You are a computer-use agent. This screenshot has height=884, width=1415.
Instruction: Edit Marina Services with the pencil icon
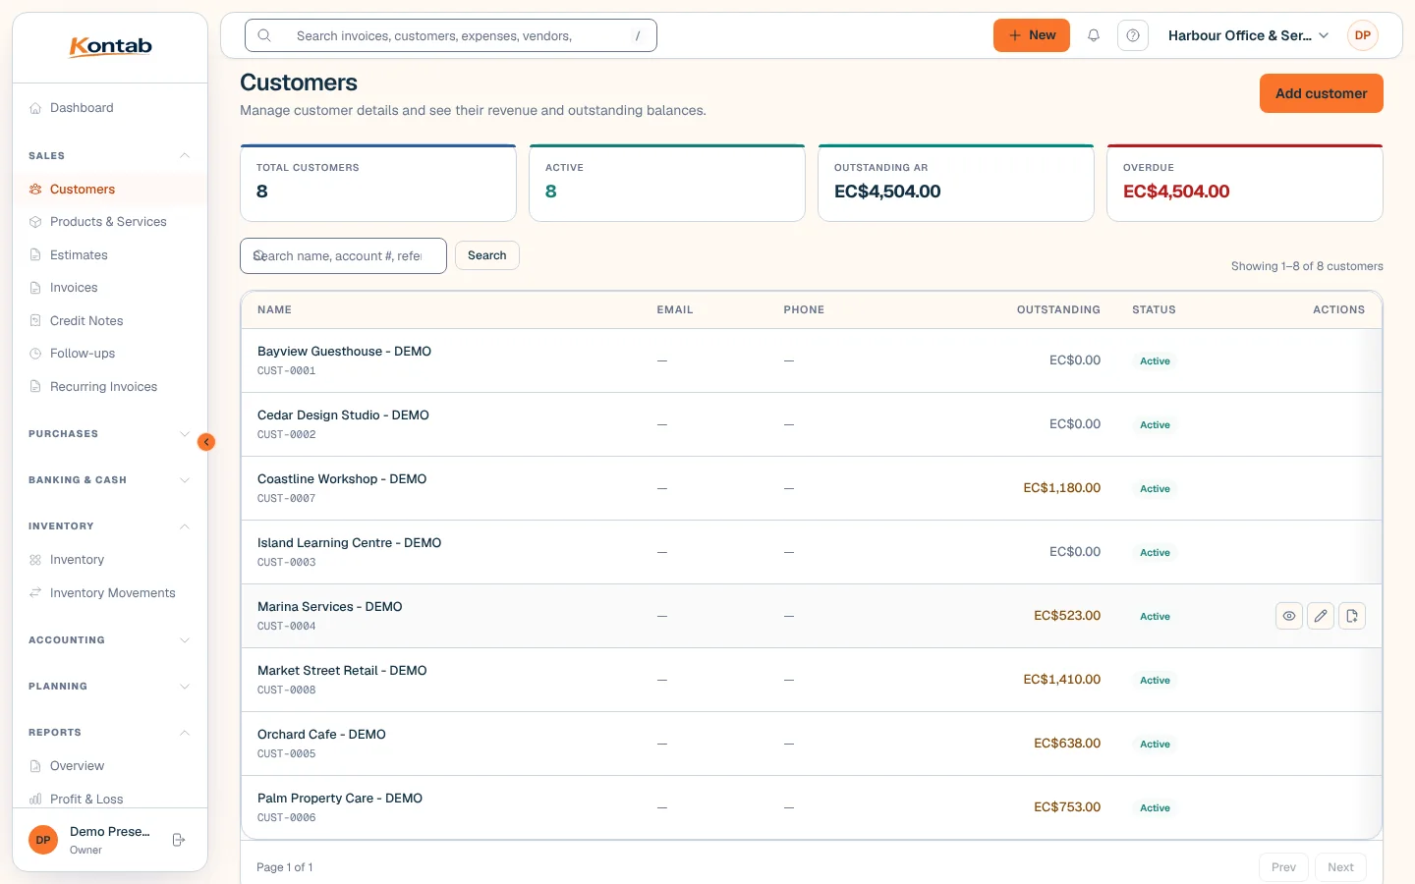pyautogui.click(x=1321, y=616)
